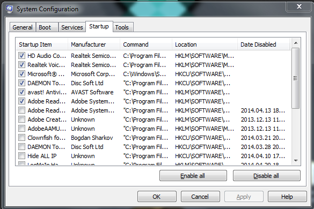Uncheck the Realtek Voic... startup item
314x209 pixels.
[x=21, y=65]
